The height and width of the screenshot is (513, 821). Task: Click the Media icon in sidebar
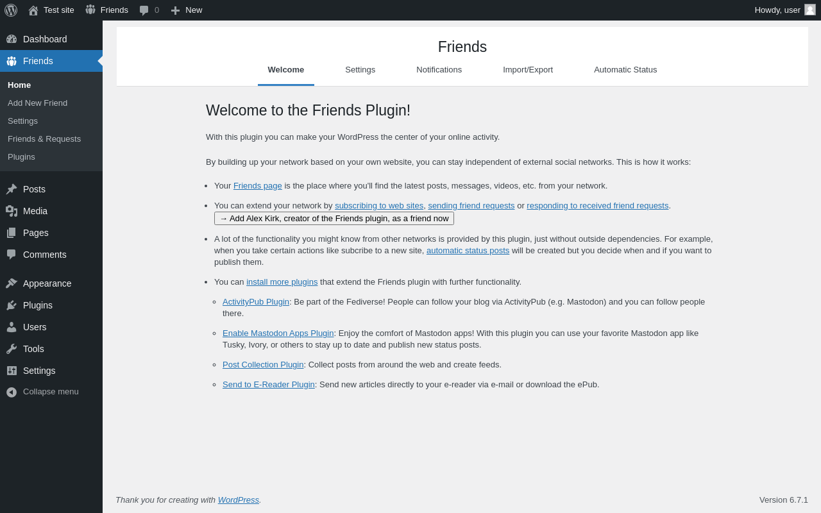[x=12, y=211]
